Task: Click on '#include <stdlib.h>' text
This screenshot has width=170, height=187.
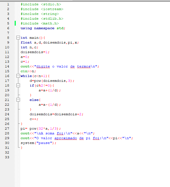Action: [x=42, y=19]
